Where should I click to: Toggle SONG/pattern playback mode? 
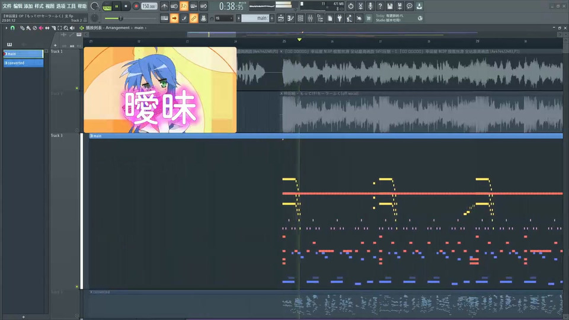point(107,7)
